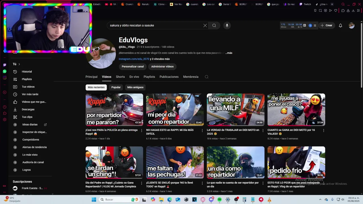Open browser downloads icon in toolbar
The height and width of the screenshot is (204, 363).
353,10
